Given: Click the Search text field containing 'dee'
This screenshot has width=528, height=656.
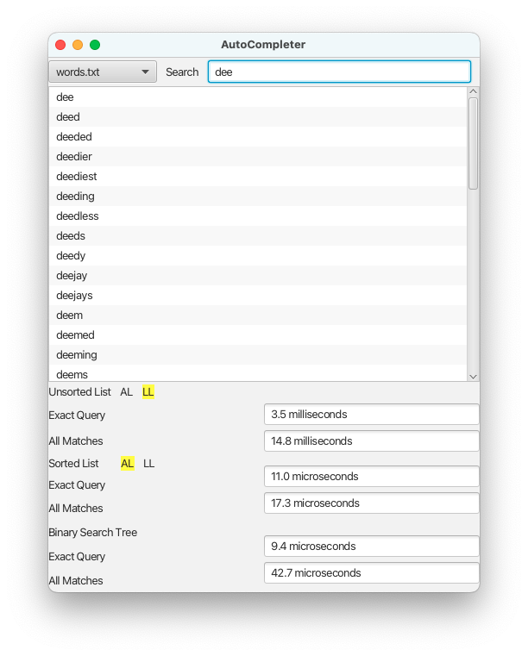Looking at the screenshot, I should point(339,72).
